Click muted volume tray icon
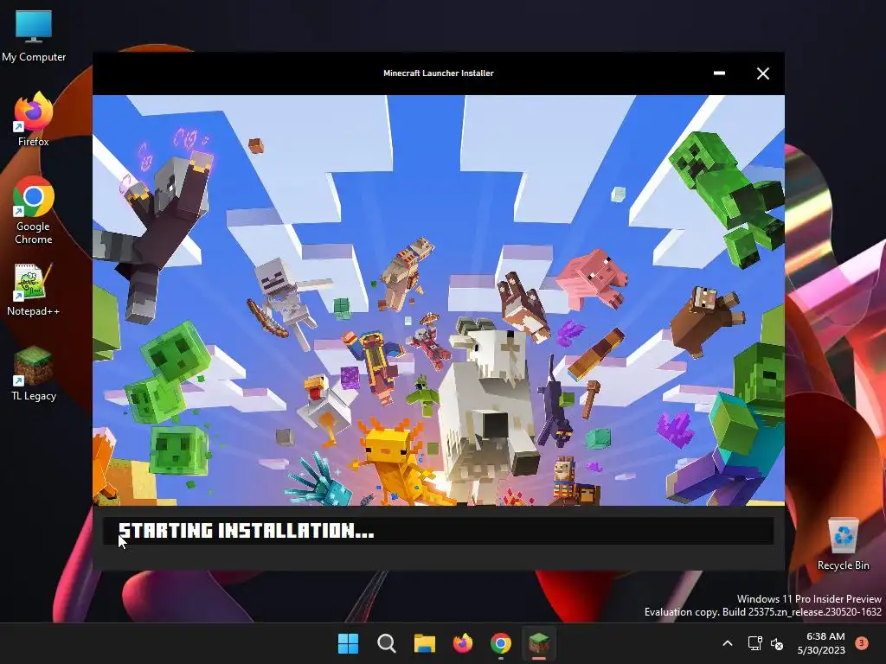The height and width of the screenshot is (664, 886). [778, 643]
